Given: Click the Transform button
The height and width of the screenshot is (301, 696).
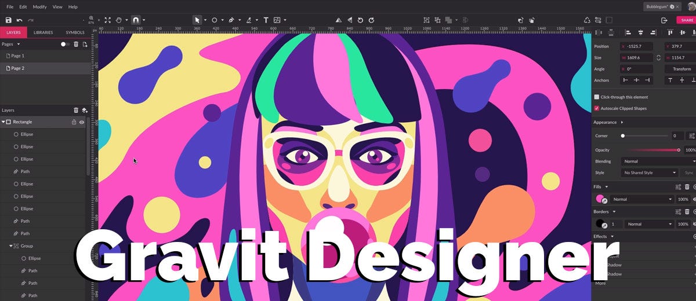Looking at the screenshot, I should 681,69.
